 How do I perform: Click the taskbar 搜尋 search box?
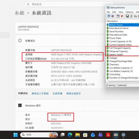39,135
